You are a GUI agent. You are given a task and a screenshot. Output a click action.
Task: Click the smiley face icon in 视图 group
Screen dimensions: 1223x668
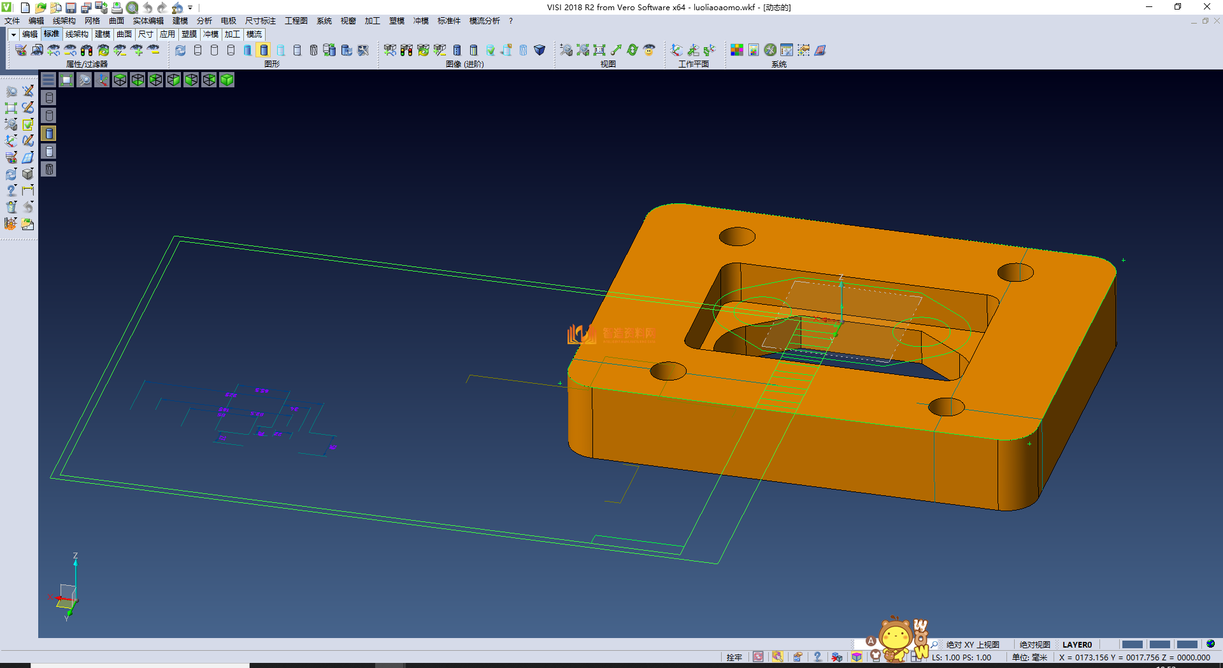pos(649,50)
